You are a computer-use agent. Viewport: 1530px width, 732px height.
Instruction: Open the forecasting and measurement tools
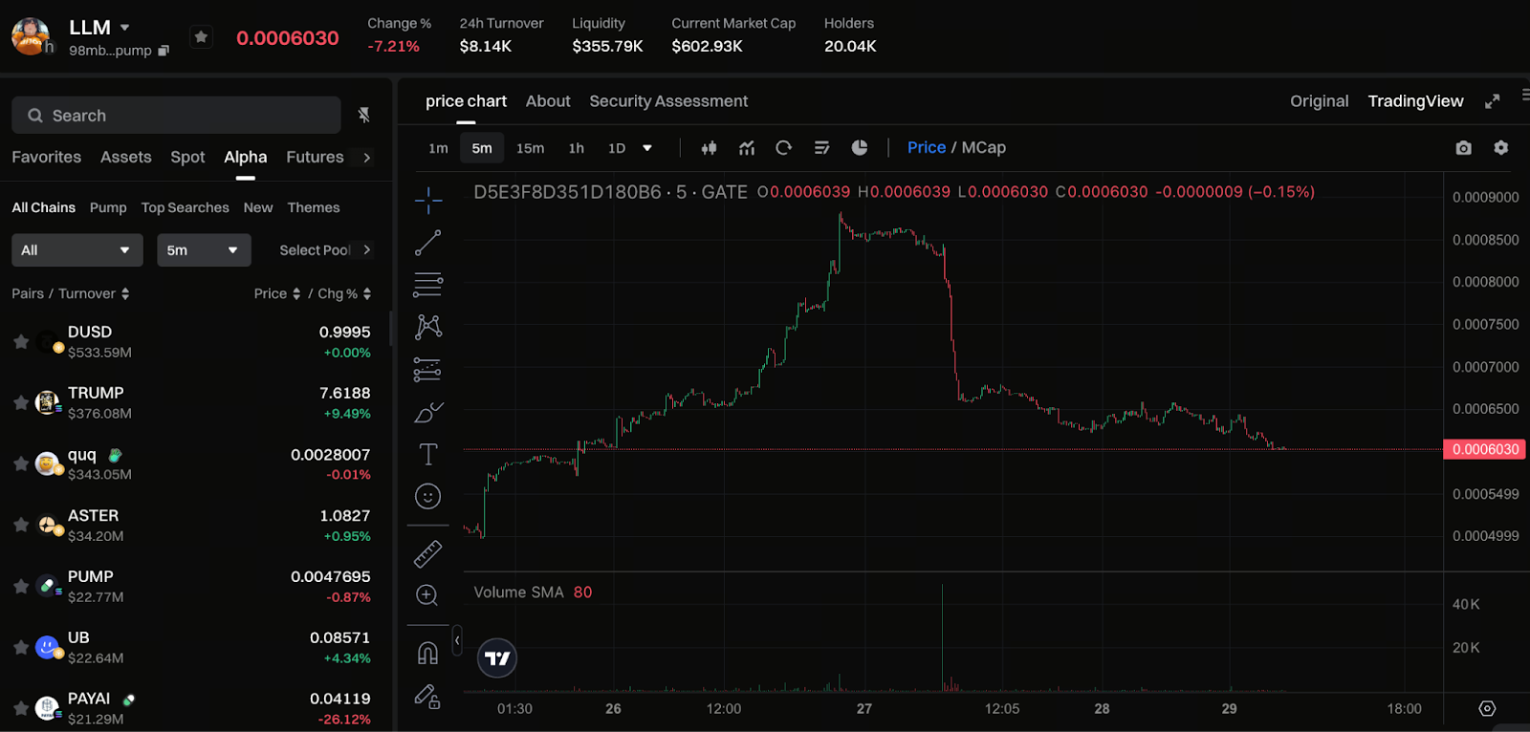[427, 369]
